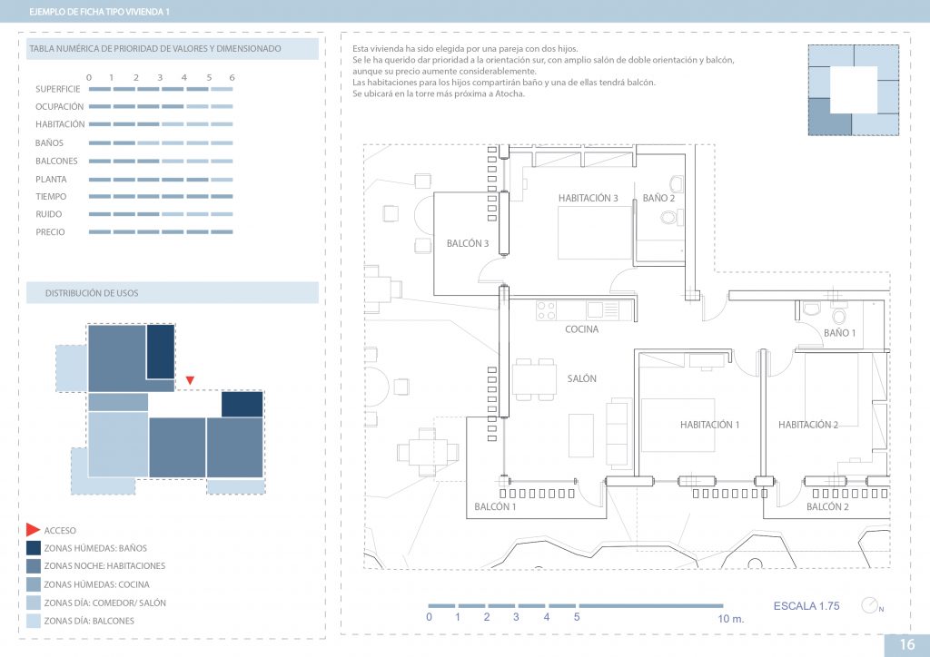Click the tower location thumbnail at top right

tap(853, 91)
